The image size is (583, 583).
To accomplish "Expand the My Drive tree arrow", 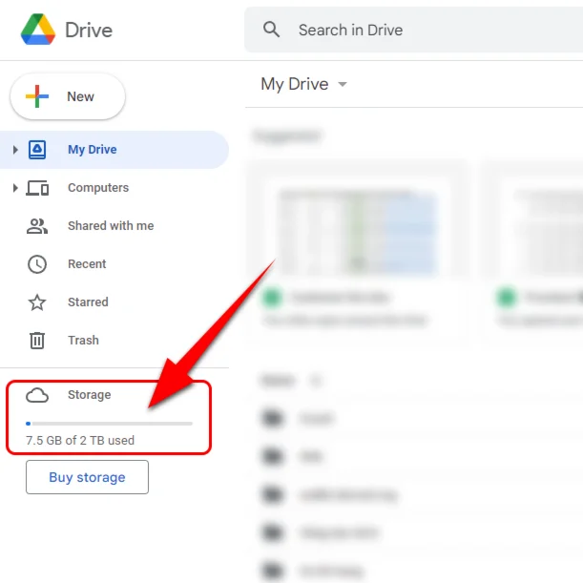I will (15, 150).
